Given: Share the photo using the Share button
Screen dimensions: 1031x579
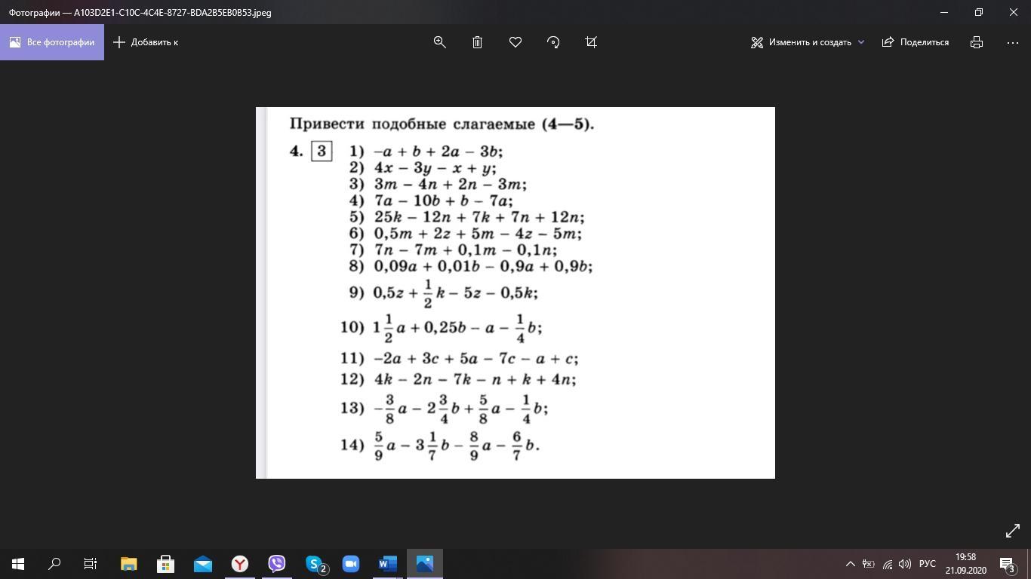Looking at the screenshot, I should pos(916,42).
